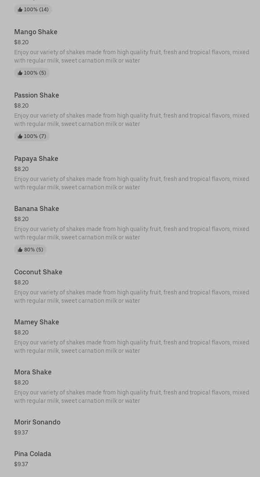The image size is (260, 477).
Task: Select Morir Sonando from the menu
Action: click(37, 422)
